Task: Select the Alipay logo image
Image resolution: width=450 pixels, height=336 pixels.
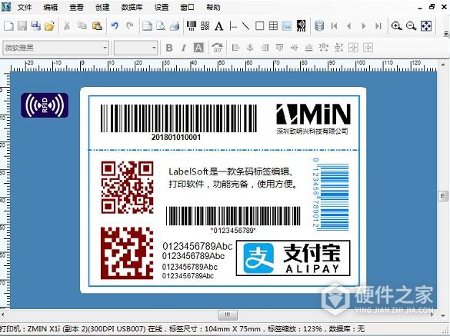Action: tap(293, 258)
